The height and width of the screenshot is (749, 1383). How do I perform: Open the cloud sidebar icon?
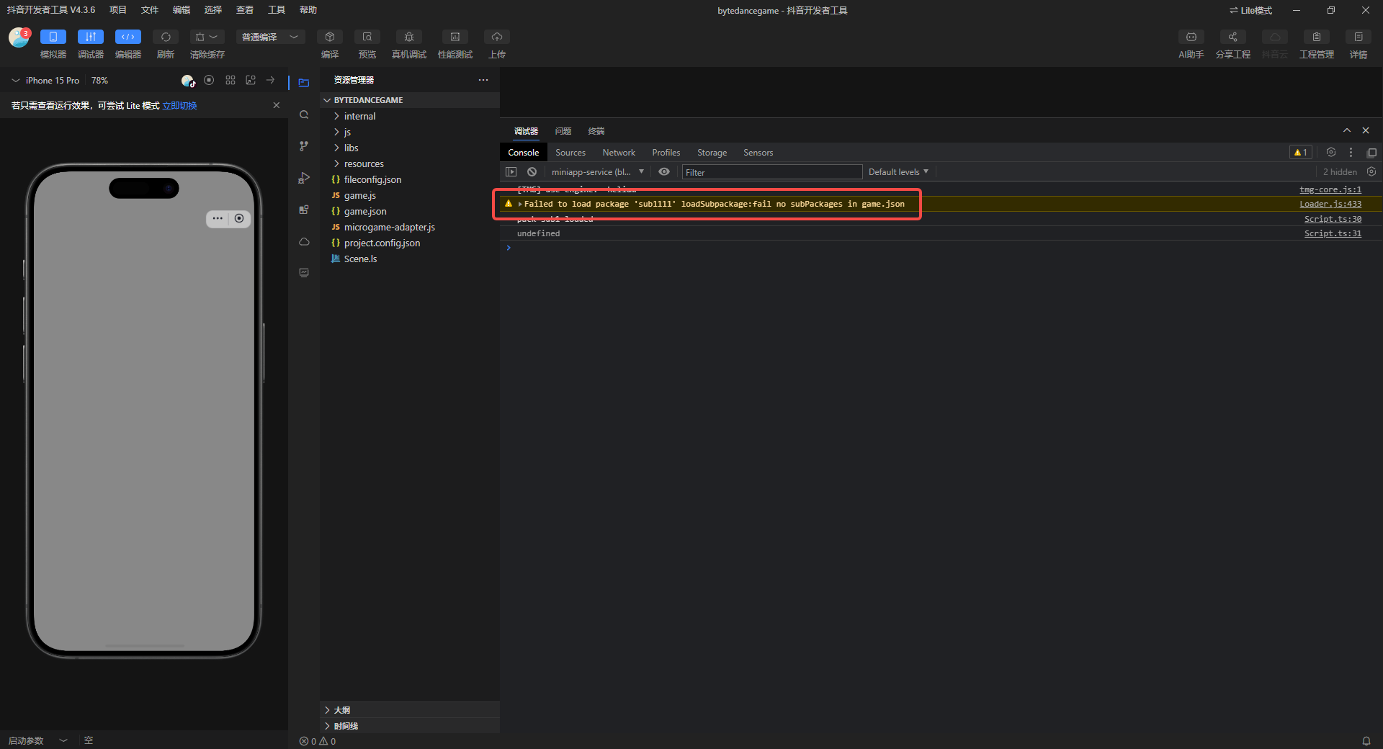click(x=304, y=241)
